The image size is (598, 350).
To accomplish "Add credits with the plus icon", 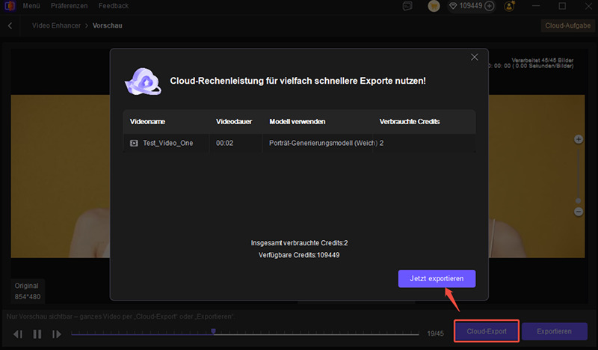I will 490,6.
